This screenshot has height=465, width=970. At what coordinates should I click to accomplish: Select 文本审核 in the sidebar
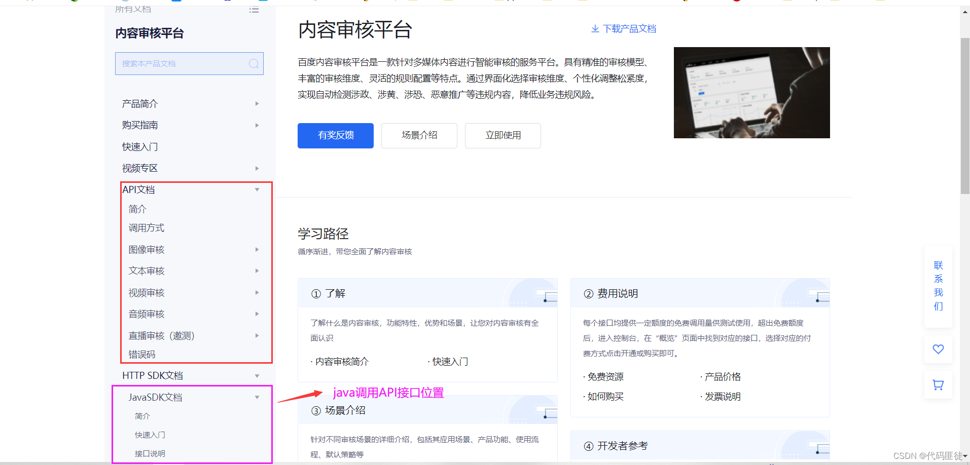pos(147,271)
